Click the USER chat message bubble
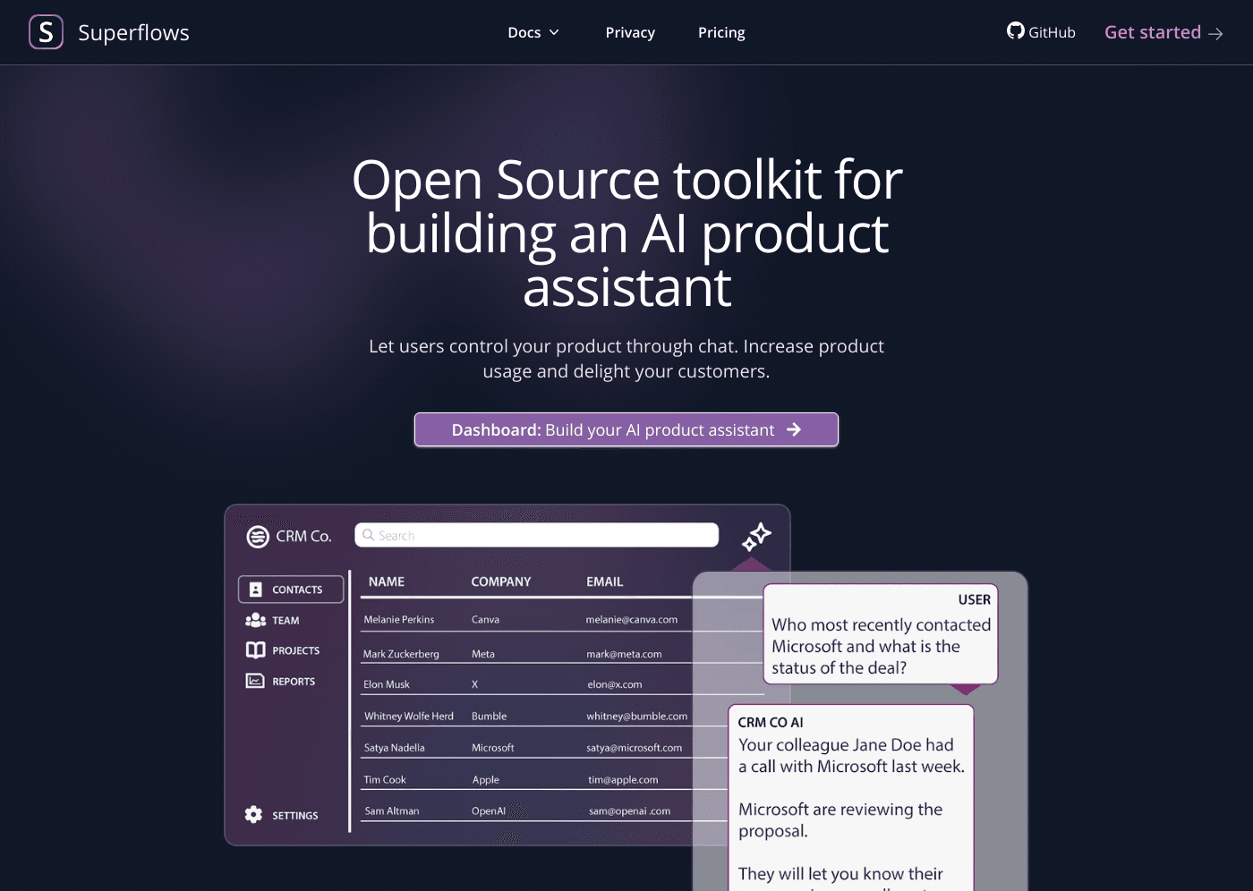 (881, 634)
